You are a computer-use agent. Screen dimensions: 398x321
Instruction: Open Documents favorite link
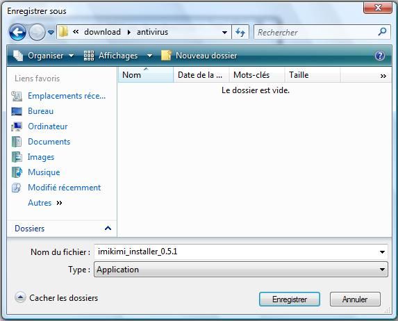[49, 142]
